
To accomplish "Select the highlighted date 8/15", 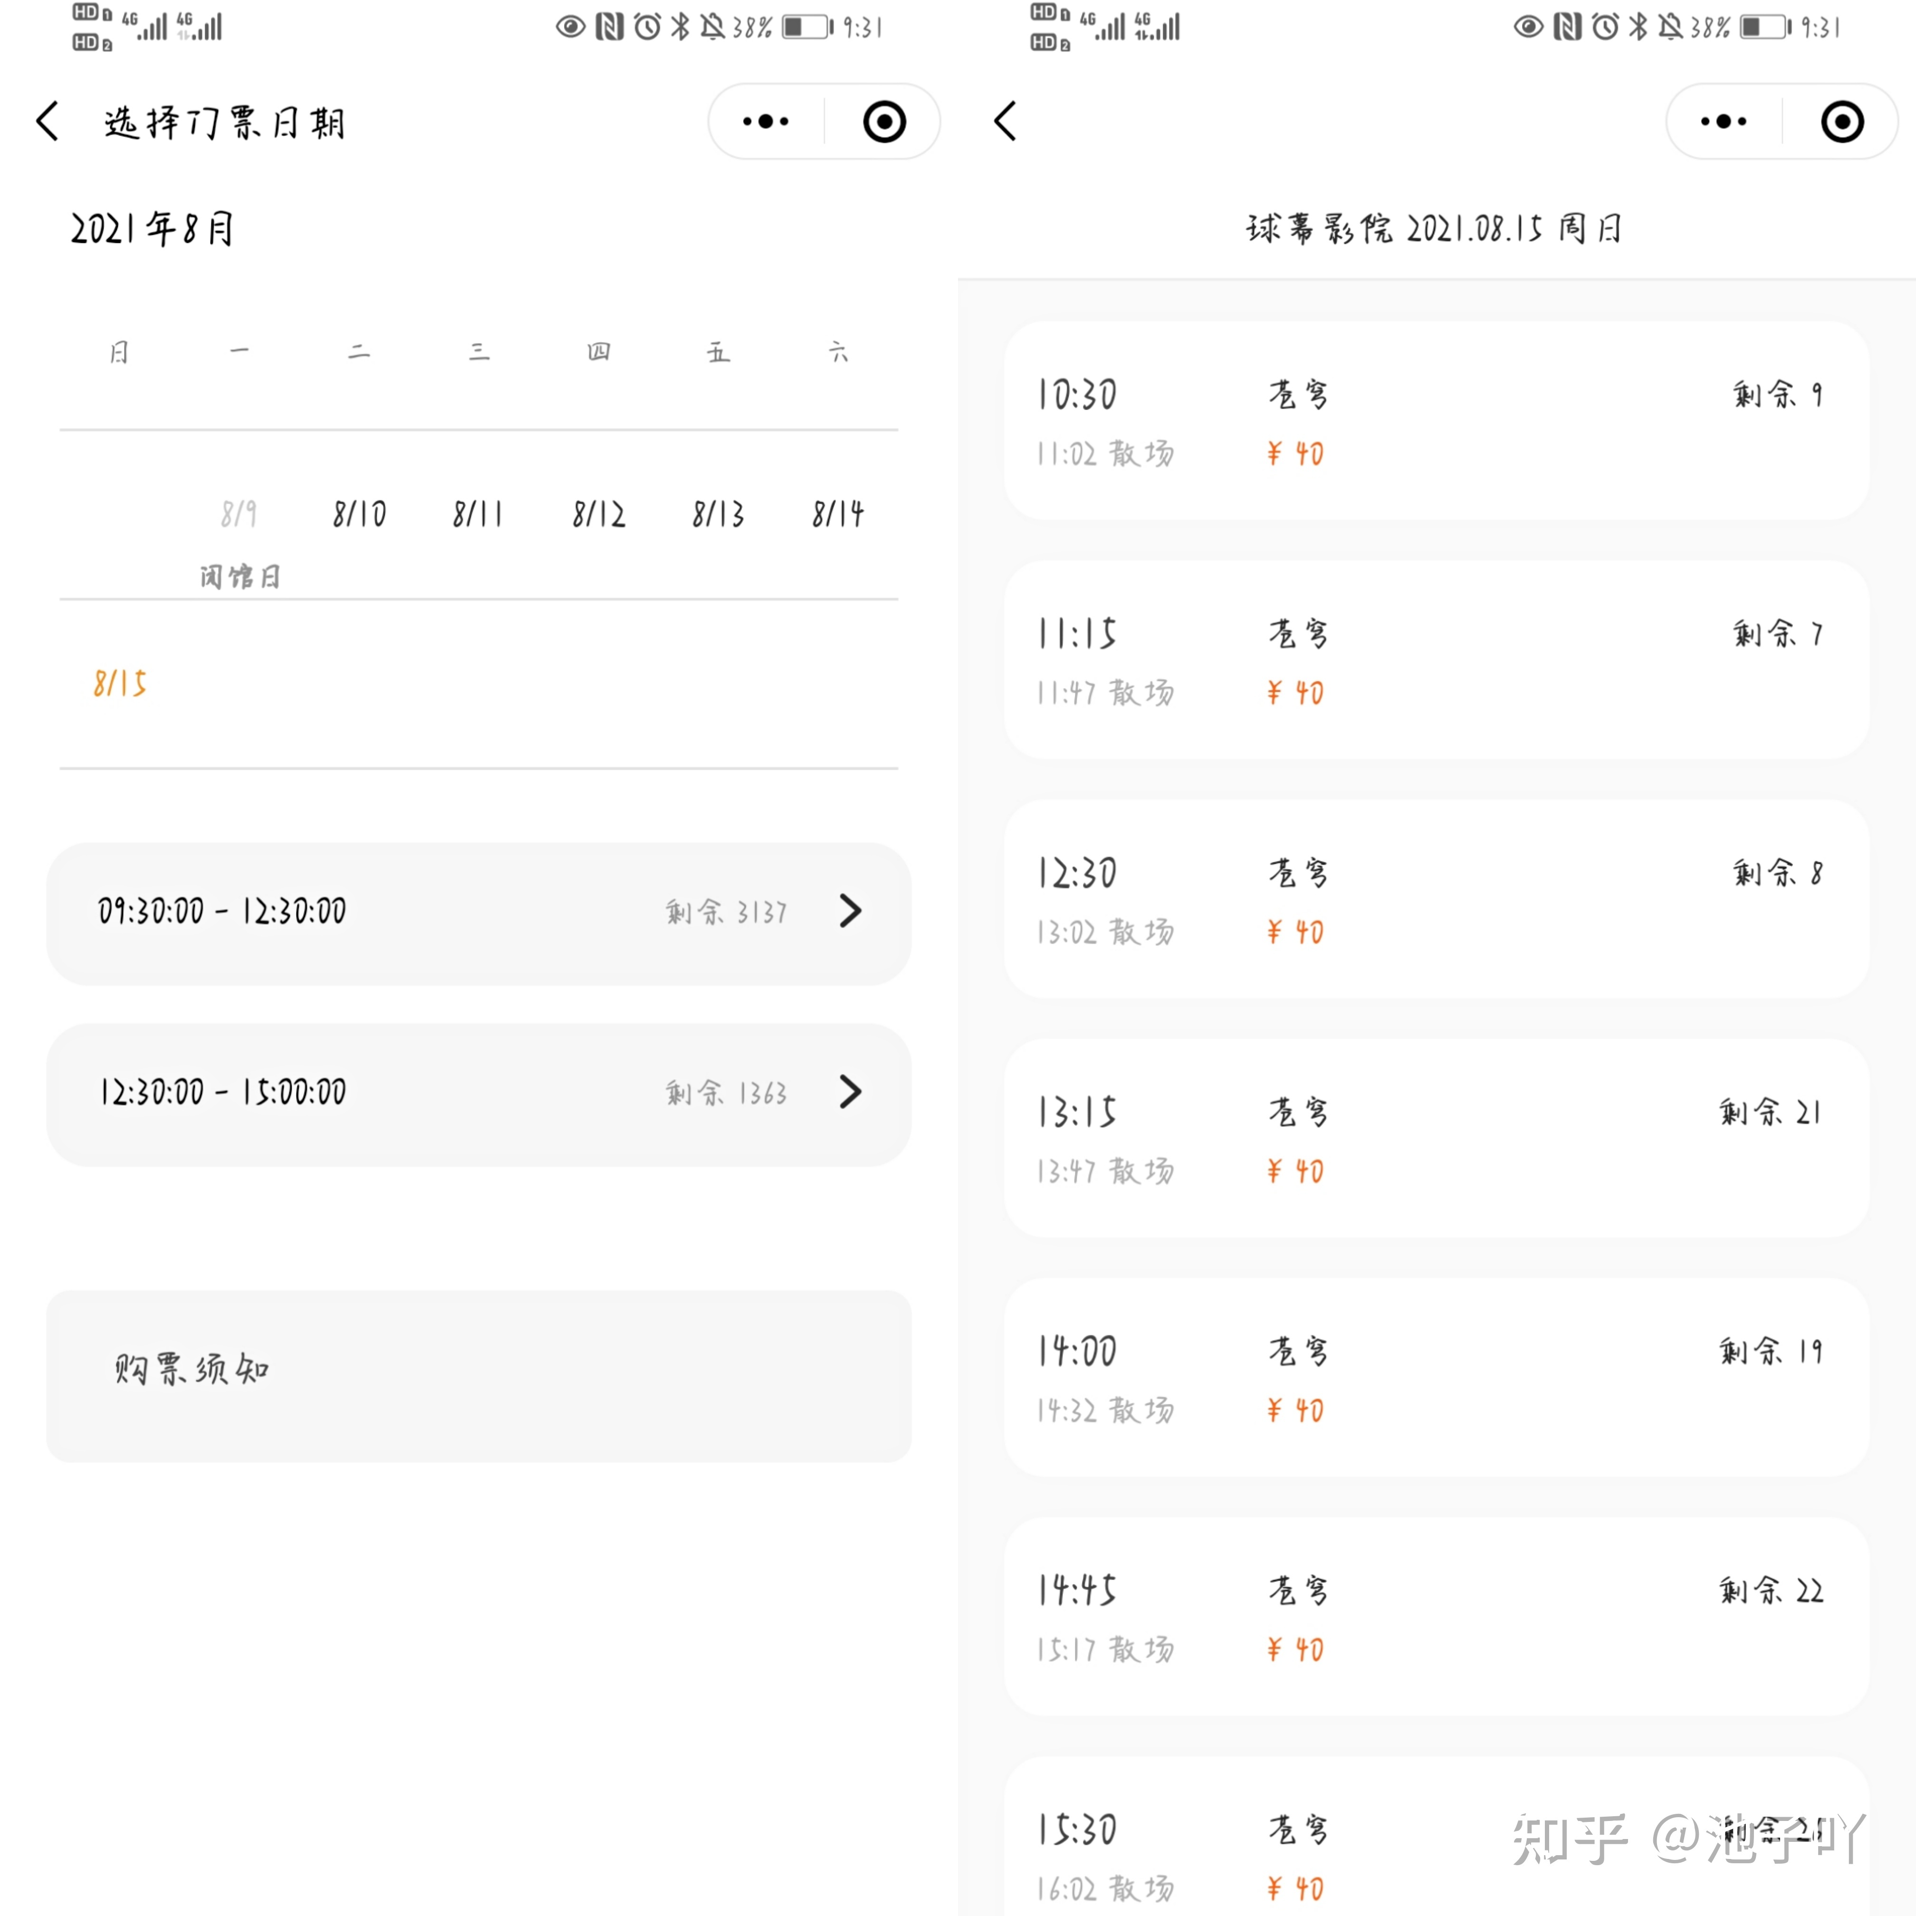I will click(x=120, y=683).
